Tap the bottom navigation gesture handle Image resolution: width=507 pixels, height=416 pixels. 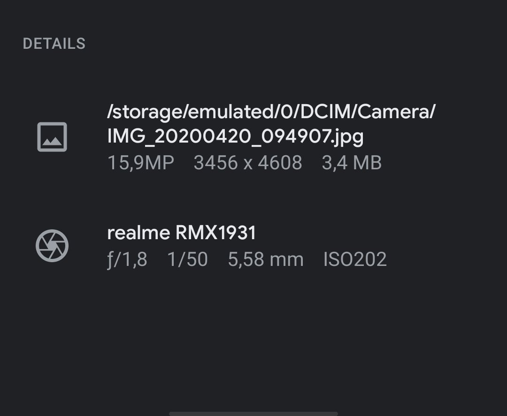coord(253,414)
